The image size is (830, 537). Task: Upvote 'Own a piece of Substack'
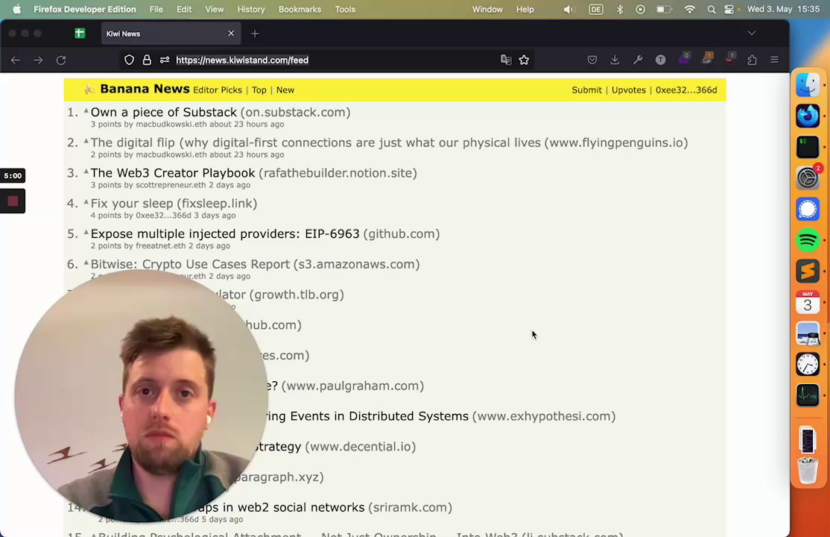click(86, 111)
